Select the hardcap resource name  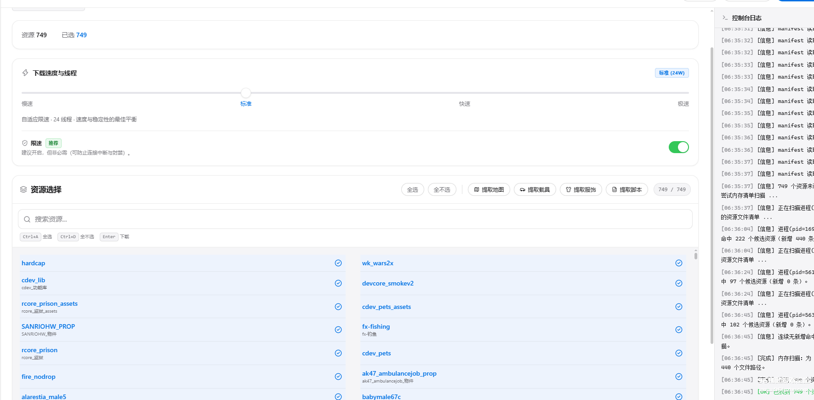click(34, 263)
